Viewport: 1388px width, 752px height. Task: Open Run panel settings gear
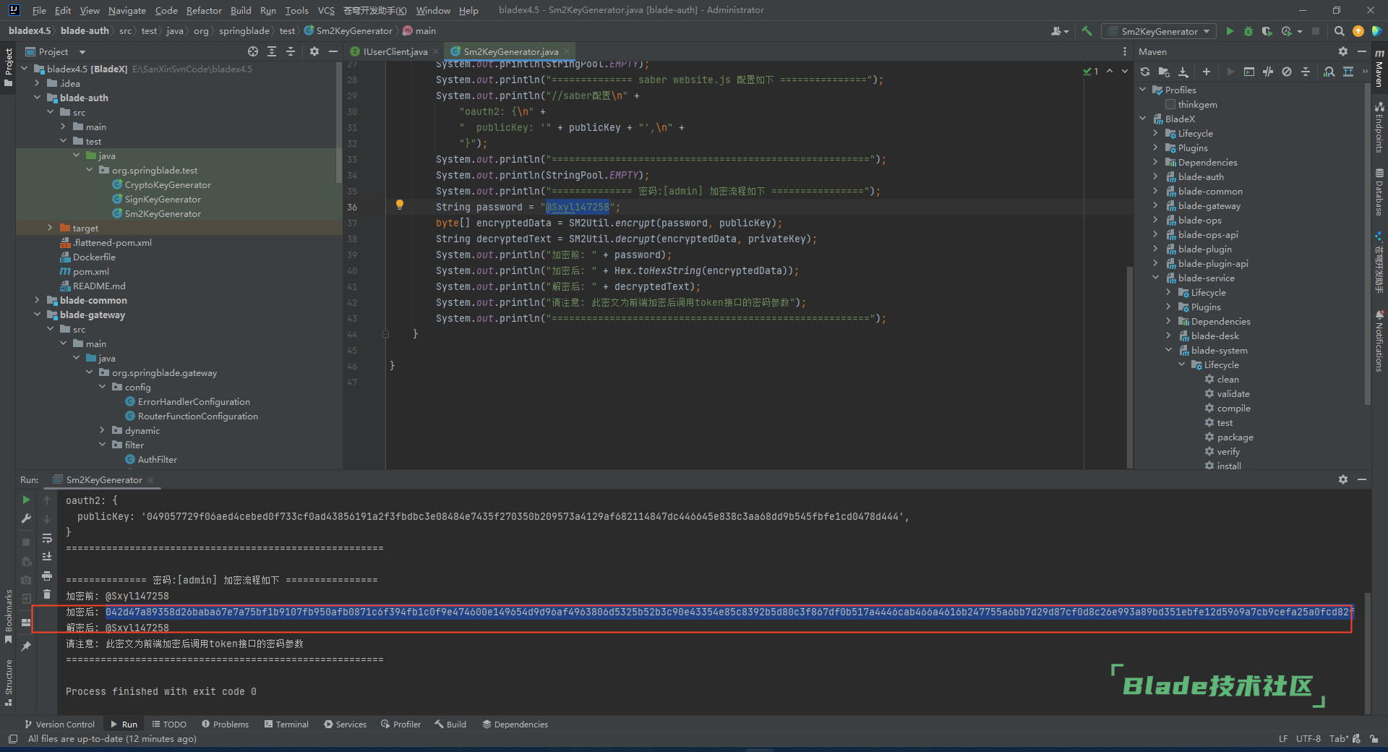tap(1343, 479)
